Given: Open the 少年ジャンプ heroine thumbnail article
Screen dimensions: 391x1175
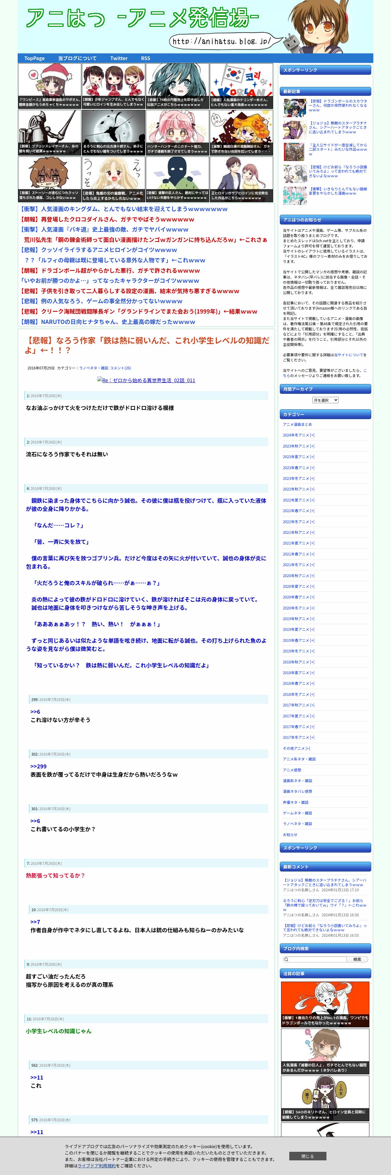Looking at the screenshot, I should tap(114, 86).
